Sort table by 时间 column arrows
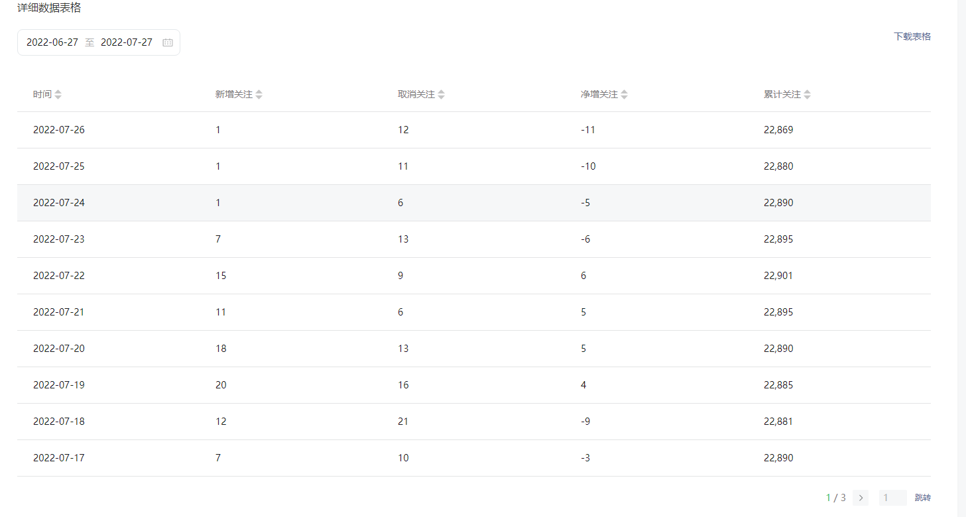The image size is (966, 517). [58, 95]
